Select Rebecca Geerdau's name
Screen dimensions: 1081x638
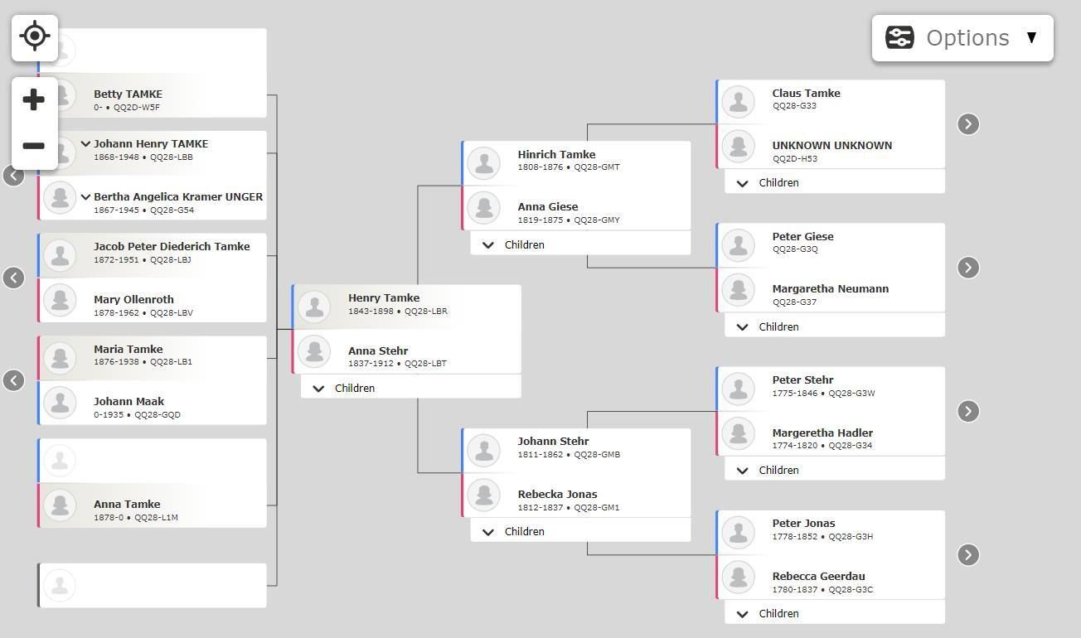[818, 576]
